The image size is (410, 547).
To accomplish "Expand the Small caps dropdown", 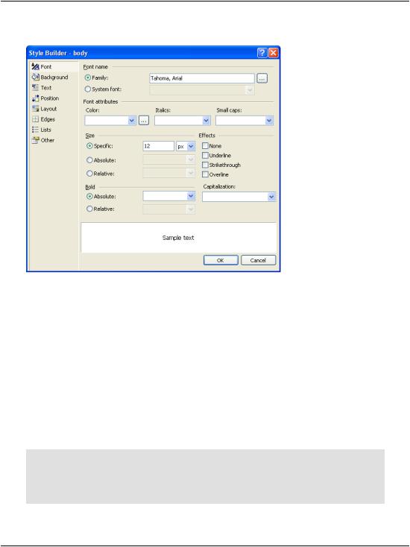I will click(x=269, y=121).
